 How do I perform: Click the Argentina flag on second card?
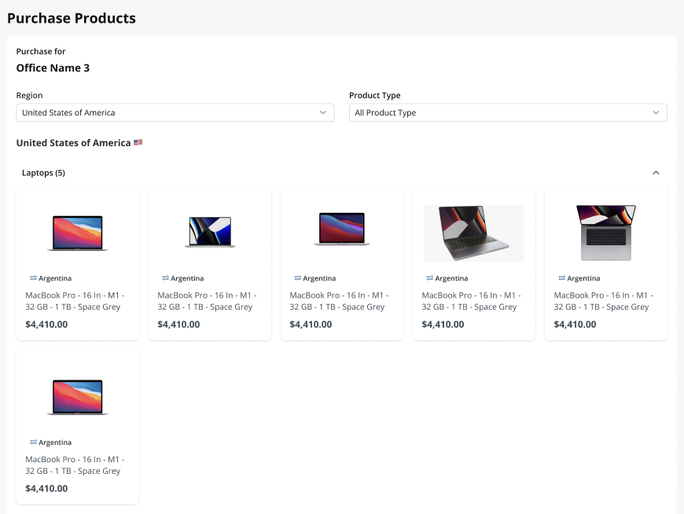pyautogui.click(x=165, y=278)
